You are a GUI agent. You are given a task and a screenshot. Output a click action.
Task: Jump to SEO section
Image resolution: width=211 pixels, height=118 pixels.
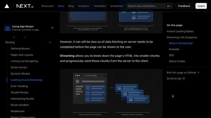(171, 55)
